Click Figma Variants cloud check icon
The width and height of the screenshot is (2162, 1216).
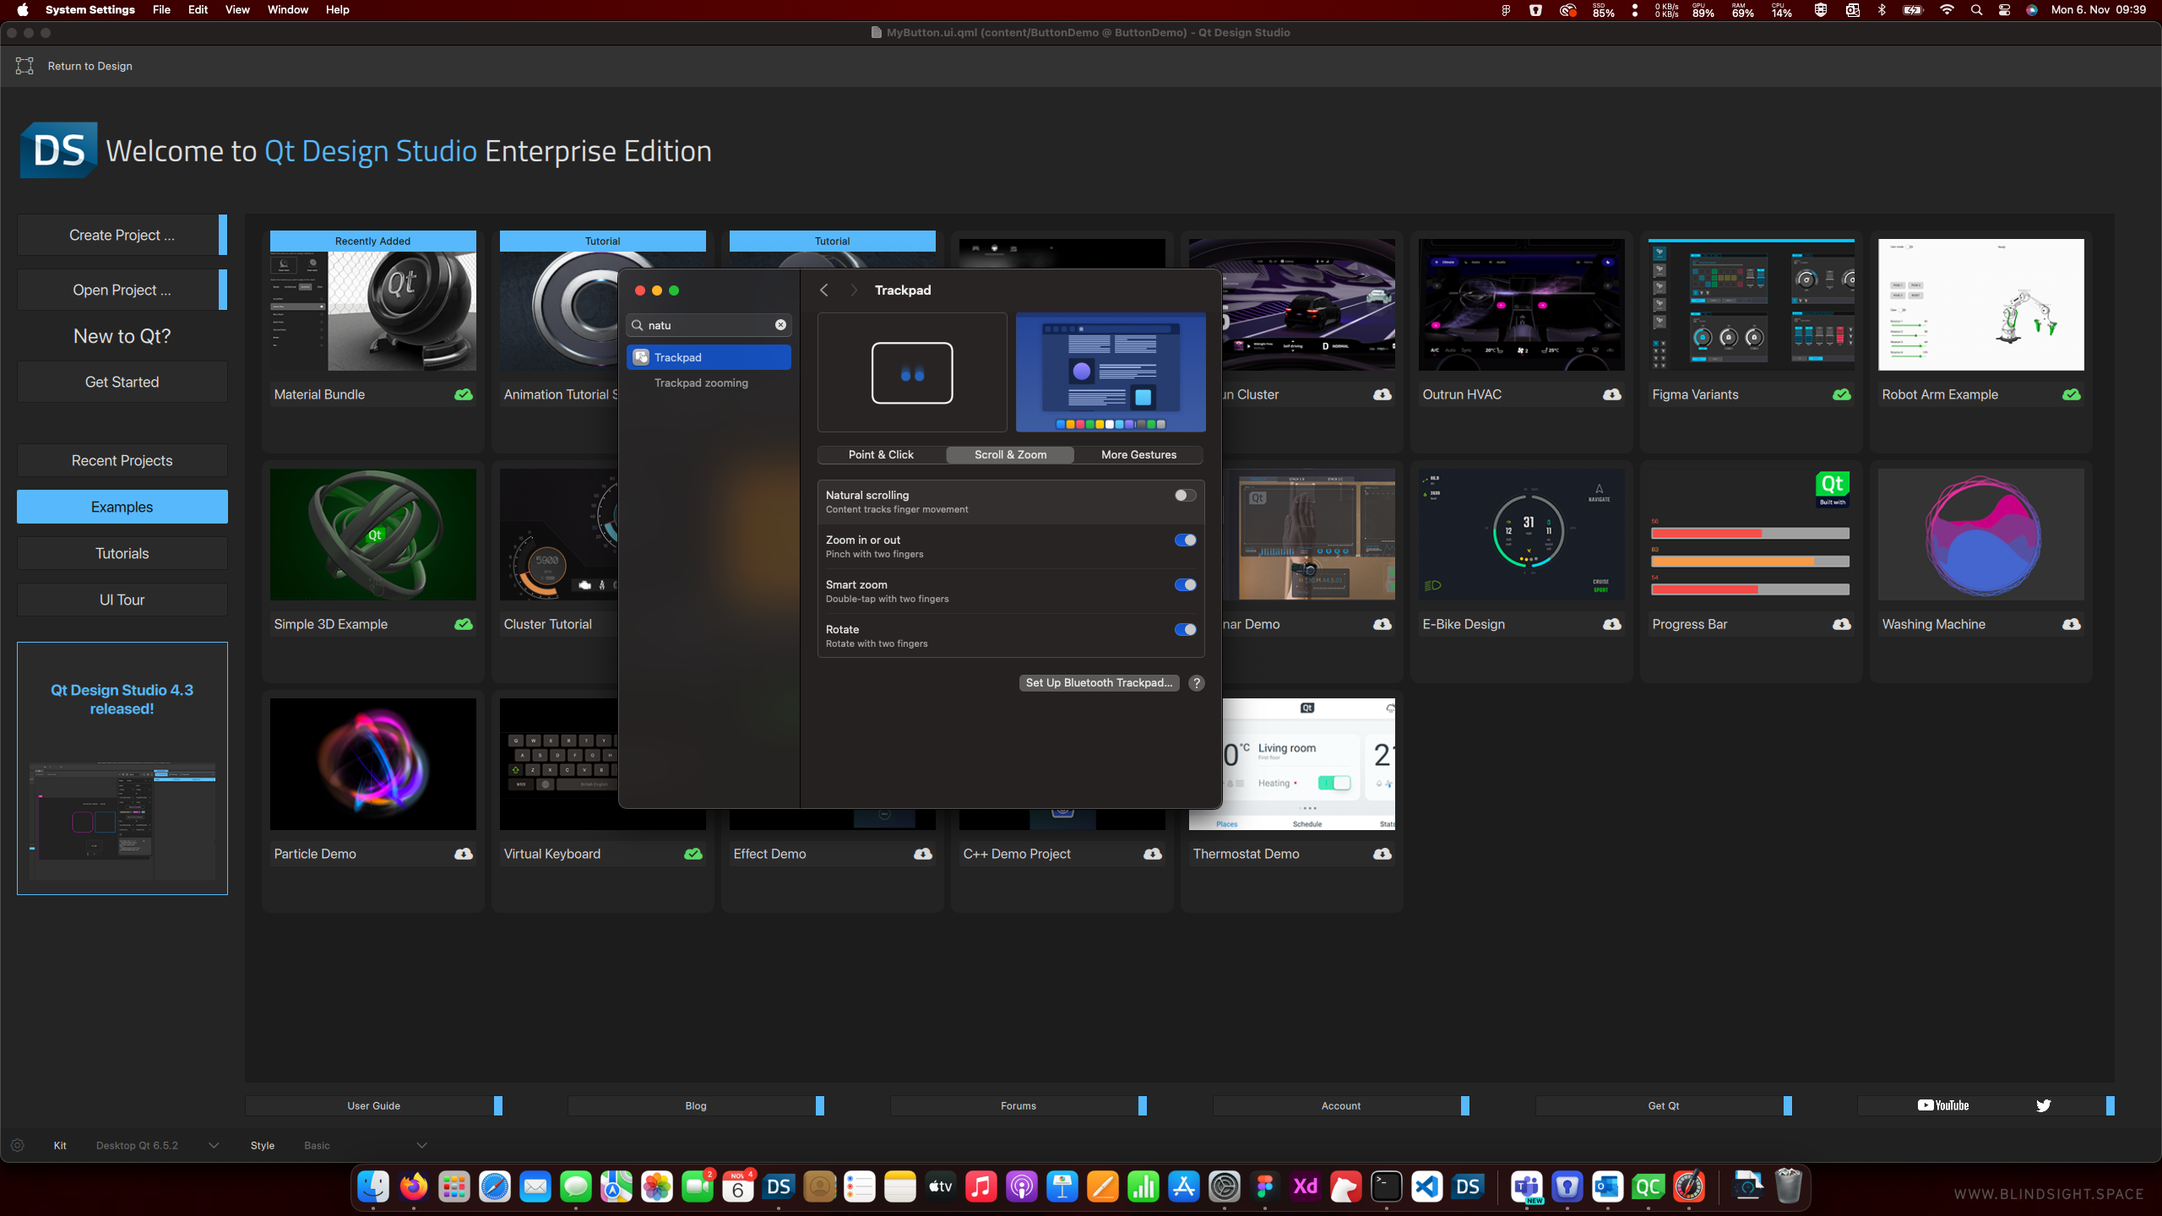pos(1842,394)
